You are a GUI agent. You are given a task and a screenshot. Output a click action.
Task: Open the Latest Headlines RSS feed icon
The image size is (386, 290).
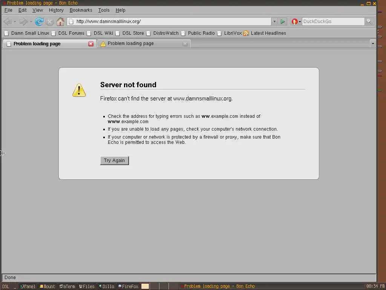246,33
